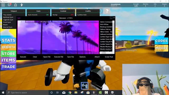Open Options in Tabesware
Image resolution: width=169 pixels, height=95 pixels.
82,57
